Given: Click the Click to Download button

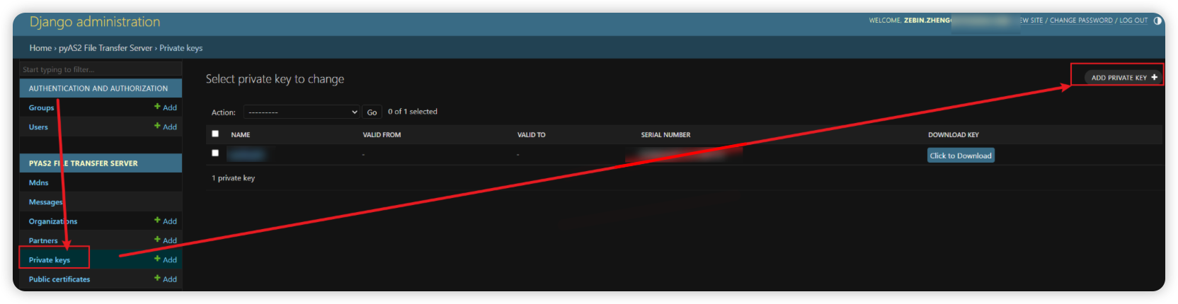Looking at the screenshot, I should click(961, 156).
